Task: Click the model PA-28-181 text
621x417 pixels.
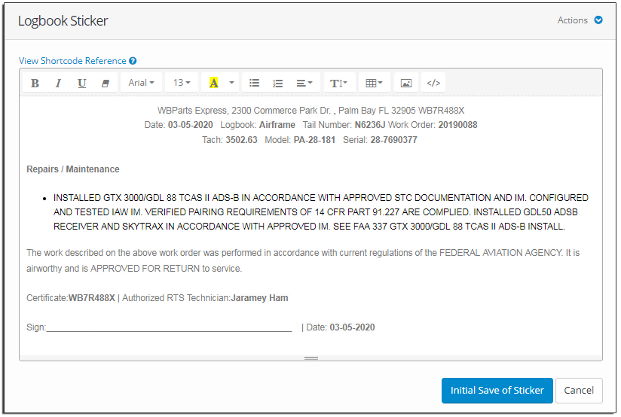Action: (314, 140)
